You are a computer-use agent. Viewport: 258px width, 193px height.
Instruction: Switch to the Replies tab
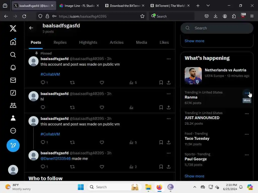(x=60, y=42)
